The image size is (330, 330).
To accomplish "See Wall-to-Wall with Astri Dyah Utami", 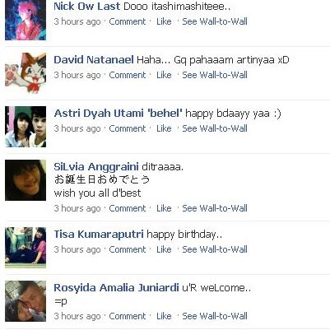I will [215, 128].
